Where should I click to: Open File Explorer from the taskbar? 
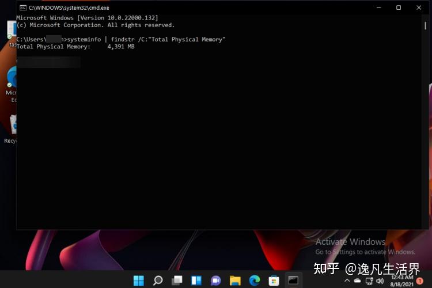click(235, 281)
